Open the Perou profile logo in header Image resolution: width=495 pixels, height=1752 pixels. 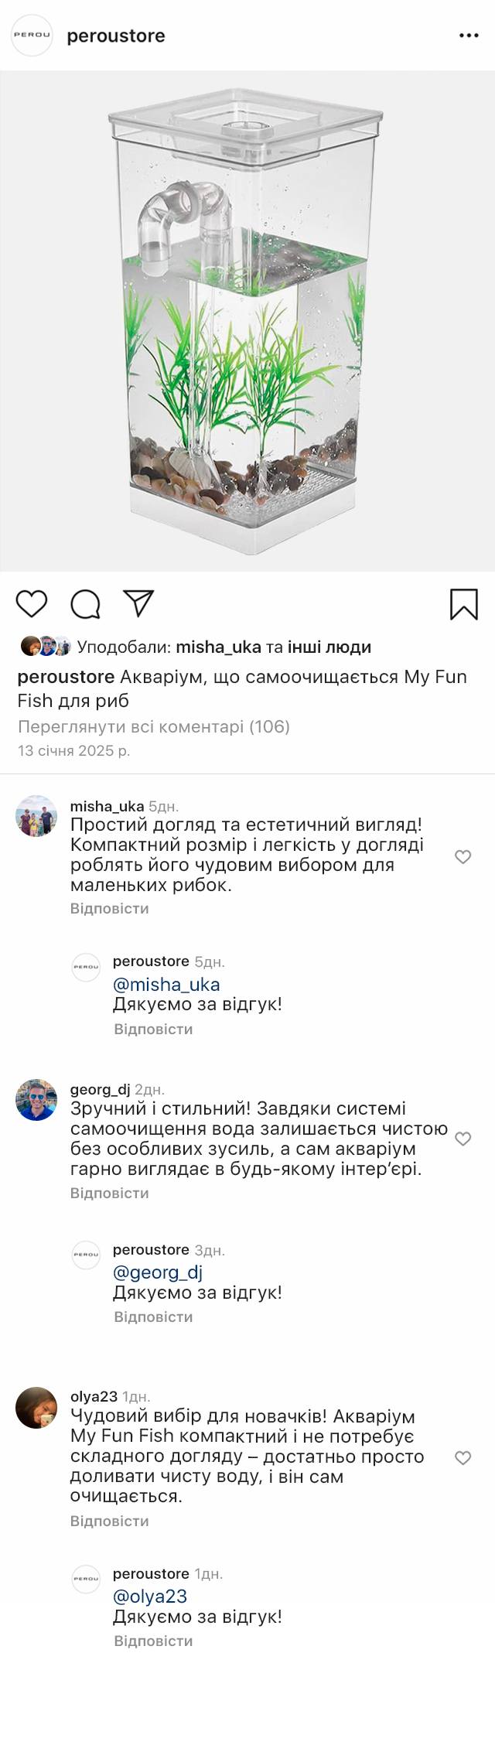coord(32,36)
